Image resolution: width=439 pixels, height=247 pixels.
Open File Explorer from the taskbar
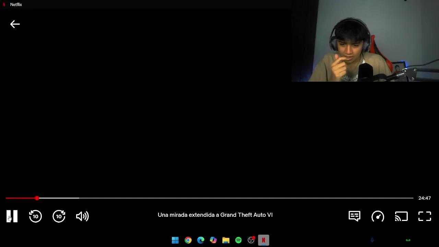point(226,240)
